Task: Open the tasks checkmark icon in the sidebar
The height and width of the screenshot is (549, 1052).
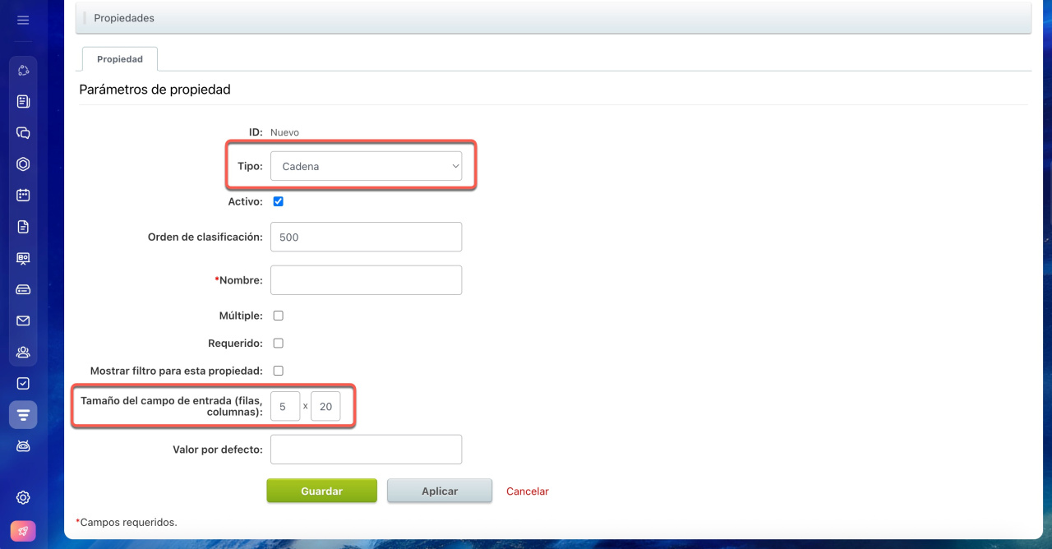Action: point(23,383)
